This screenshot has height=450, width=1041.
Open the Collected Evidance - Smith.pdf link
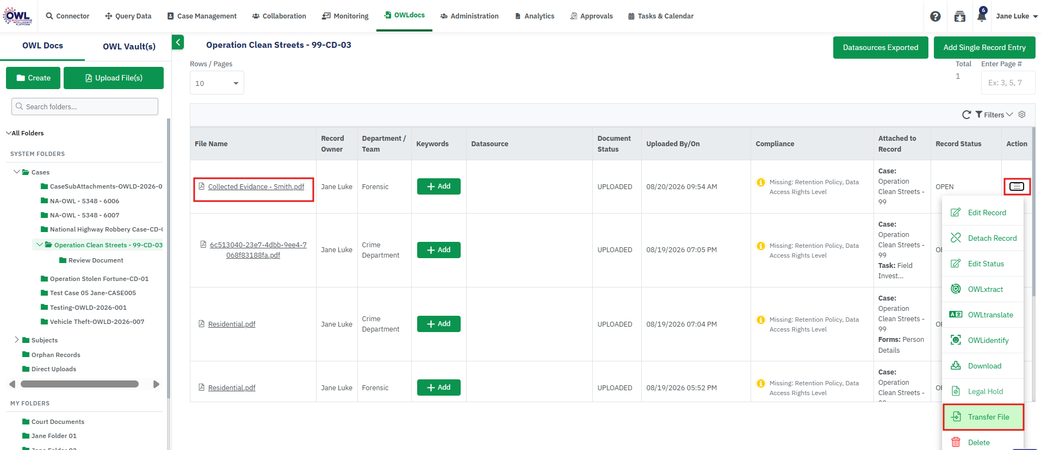[256, 186]
